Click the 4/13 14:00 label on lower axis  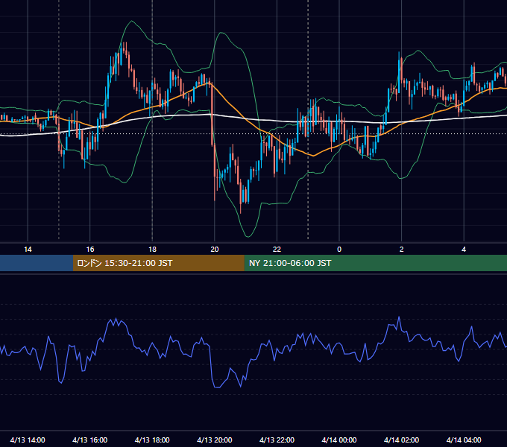(28, 440)
